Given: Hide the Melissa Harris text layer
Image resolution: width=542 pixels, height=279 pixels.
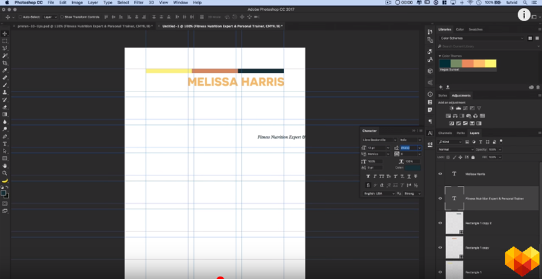Looking at the screenshot, I should point(440,174).
